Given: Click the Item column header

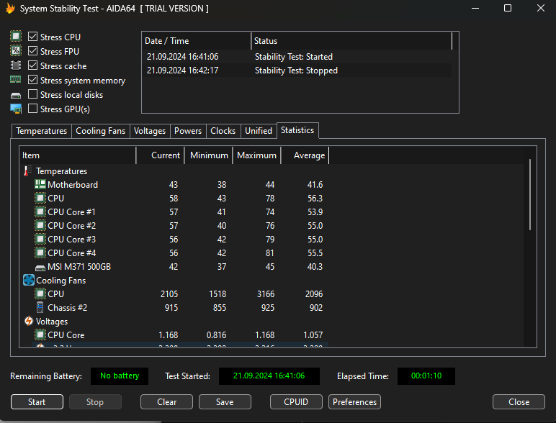Looking at the screenshot, I should (x=77, y=155).
